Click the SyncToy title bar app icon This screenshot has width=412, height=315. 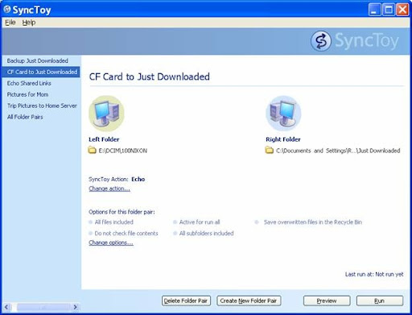click(x=7, y=9)
